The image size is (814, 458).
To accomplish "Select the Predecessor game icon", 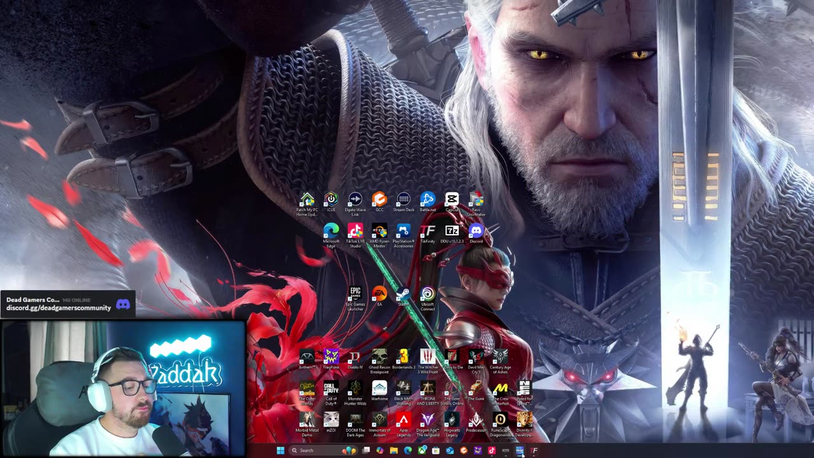I will pos(476,422).
